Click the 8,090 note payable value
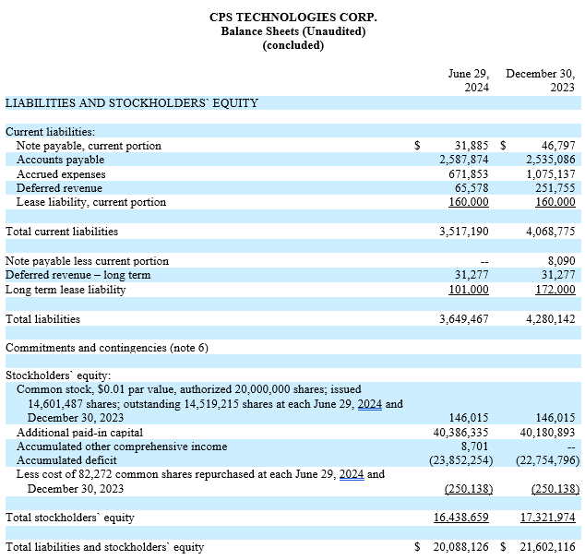The width and height of the screenshot is (585, 560). point(562,261)
